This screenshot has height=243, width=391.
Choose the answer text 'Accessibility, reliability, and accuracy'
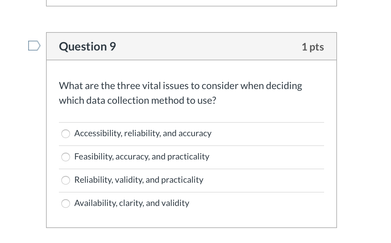click(143, 133)
